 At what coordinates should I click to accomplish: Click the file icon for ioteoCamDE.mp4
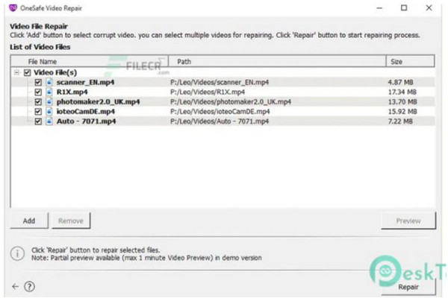[x=49, y=111]
